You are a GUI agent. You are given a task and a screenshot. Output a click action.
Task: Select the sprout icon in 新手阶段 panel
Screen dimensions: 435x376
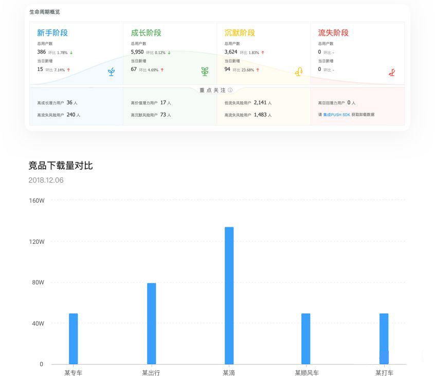click(111, 73)
